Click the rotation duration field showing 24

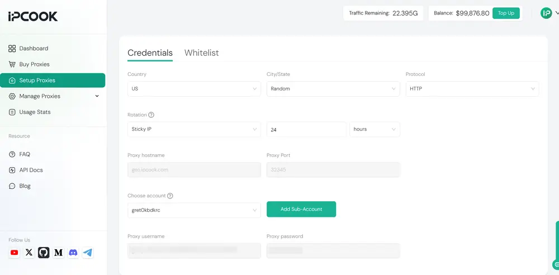pos(306,130)
